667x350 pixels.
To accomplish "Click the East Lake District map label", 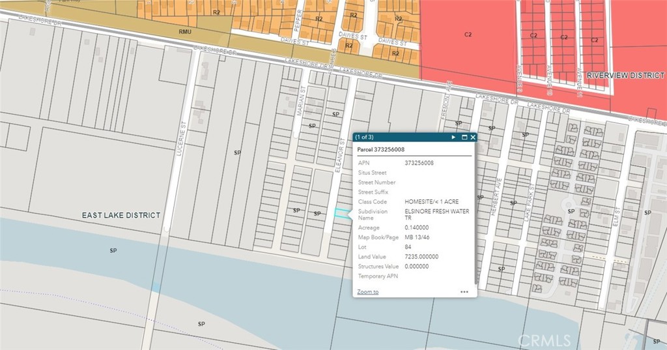I will [x=121, y=215].
